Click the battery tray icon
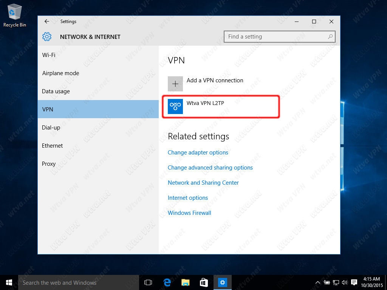The width and height of the screenshot is (387, 290). tap(327, 282)
